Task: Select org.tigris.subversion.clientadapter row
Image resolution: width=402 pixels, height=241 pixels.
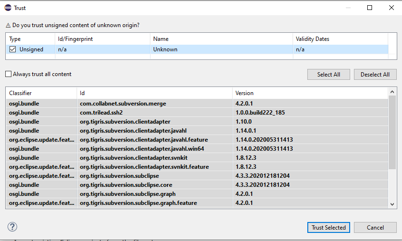Action: [197, 121]
